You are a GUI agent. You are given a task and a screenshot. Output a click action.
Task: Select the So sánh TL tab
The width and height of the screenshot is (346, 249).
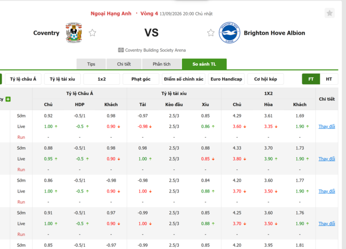pos(204,64)
